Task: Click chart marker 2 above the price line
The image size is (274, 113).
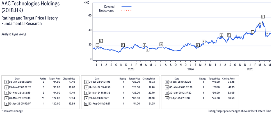Action: tap(101, 41)
